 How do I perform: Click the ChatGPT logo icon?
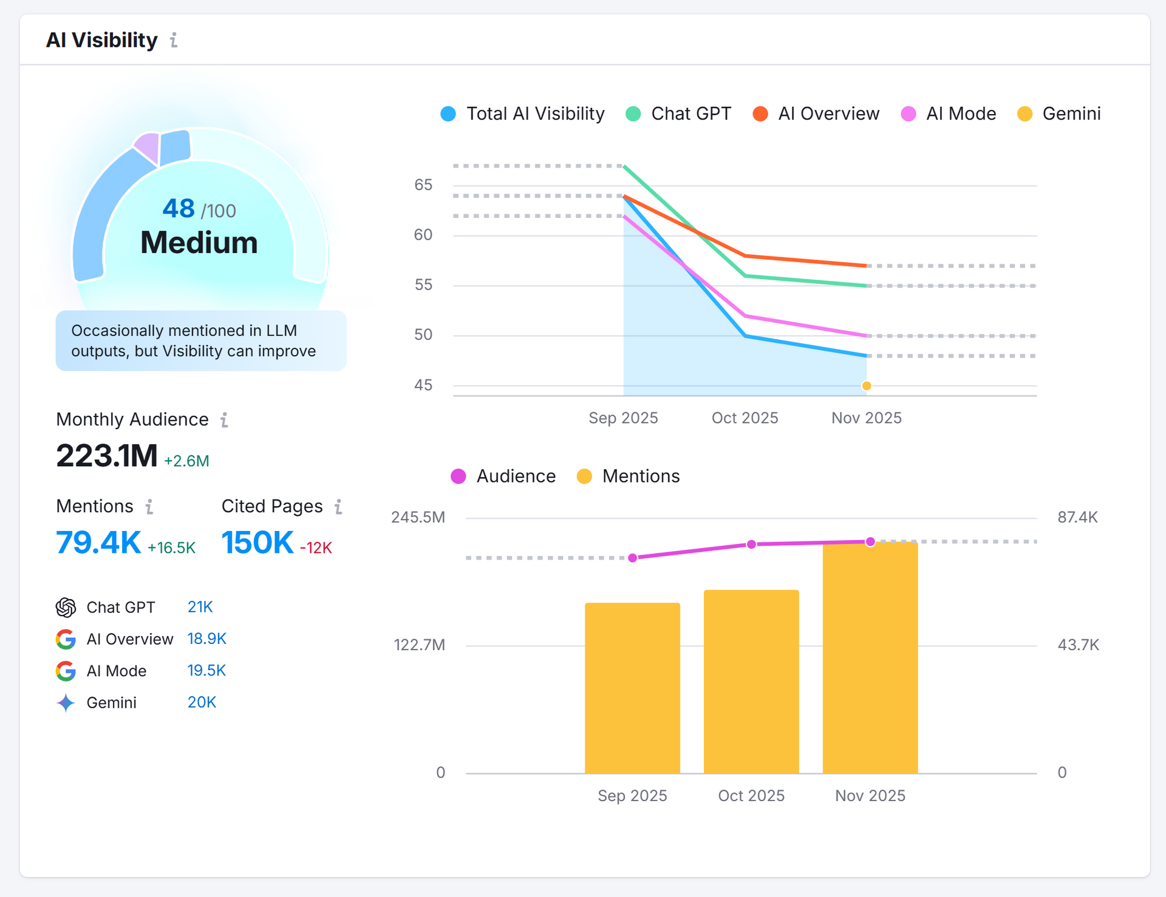[x=66, y=608]
